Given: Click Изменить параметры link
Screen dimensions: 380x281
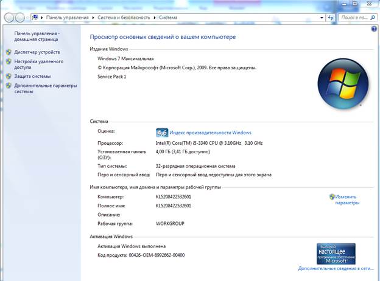Looking at the screenshot, I should pyautogui.click(x=347, y=199).
